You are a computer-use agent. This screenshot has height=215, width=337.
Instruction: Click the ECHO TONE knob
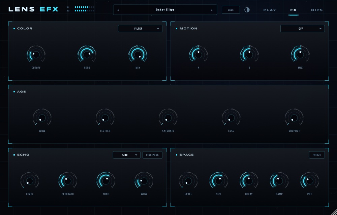point(106,181)
